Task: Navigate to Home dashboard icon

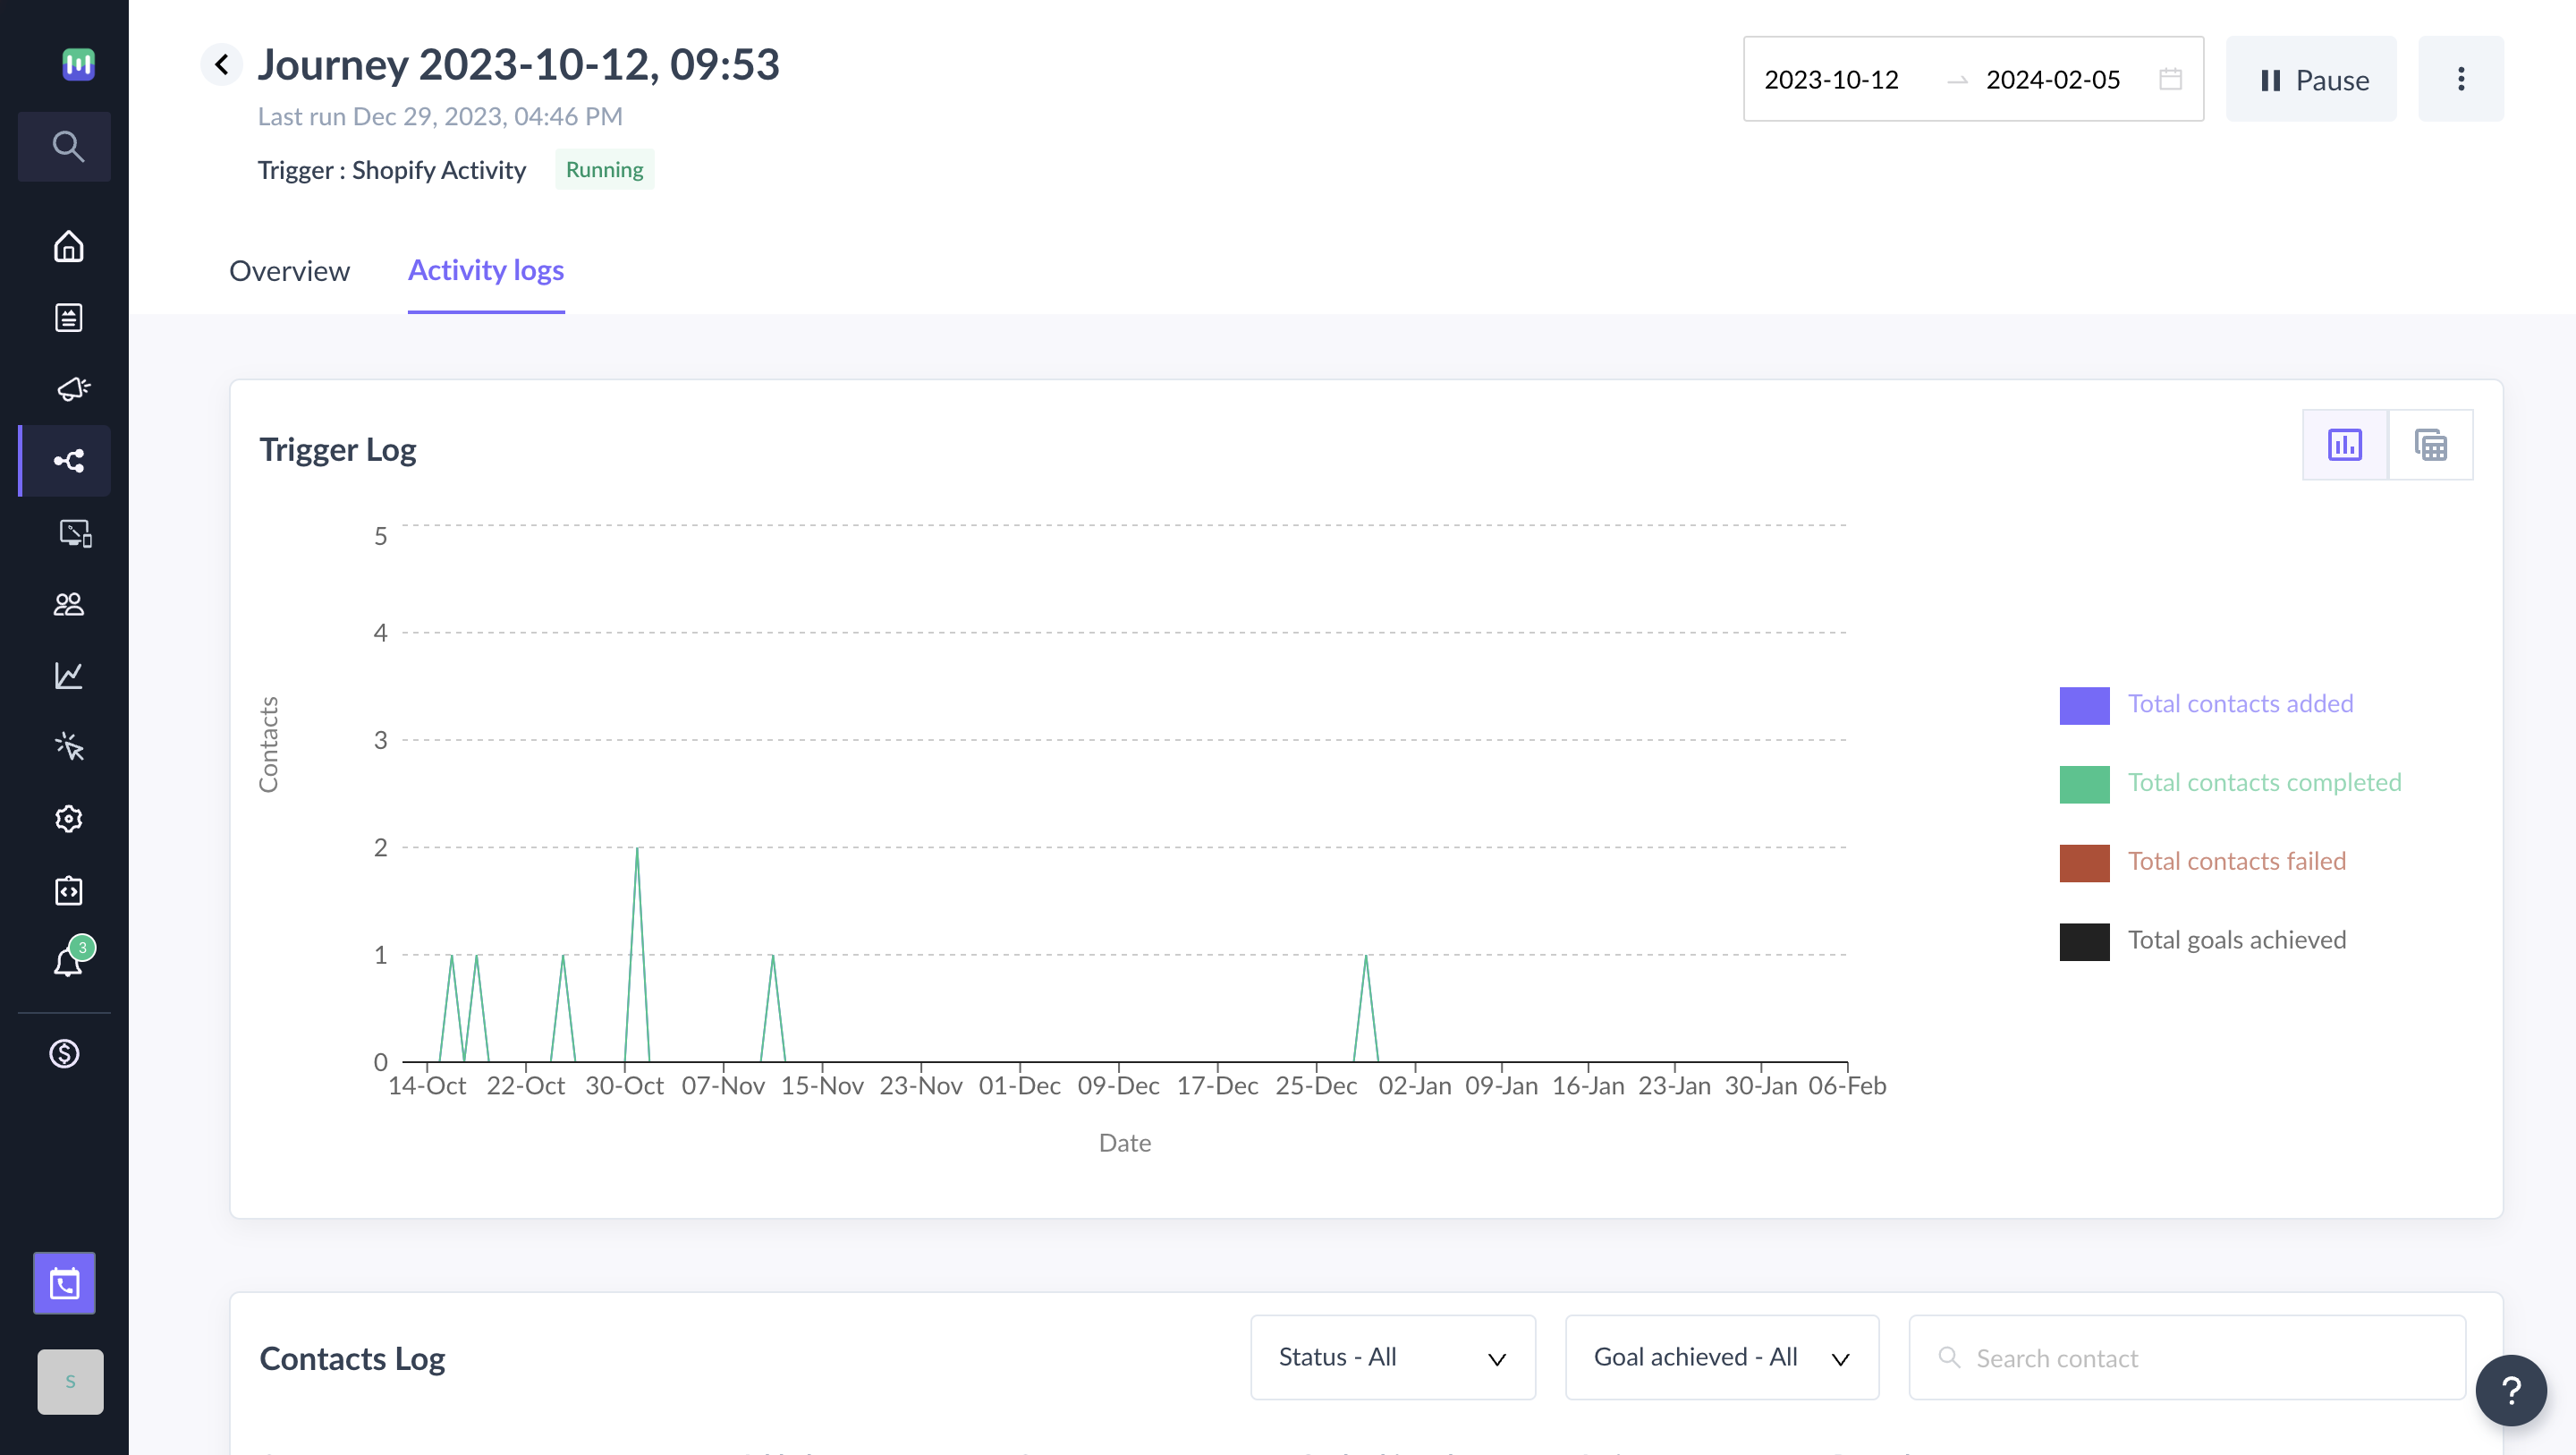Action: (x=65, y=248)
